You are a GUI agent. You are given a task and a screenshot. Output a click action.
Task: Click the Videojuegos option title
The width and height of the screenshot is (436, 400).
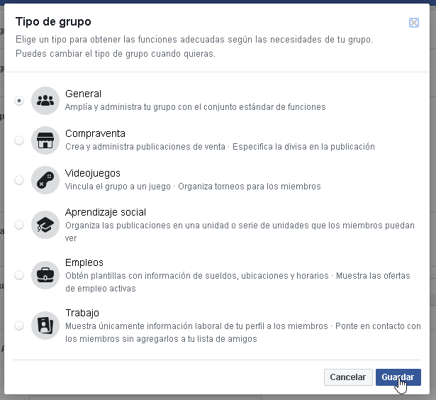93,173
